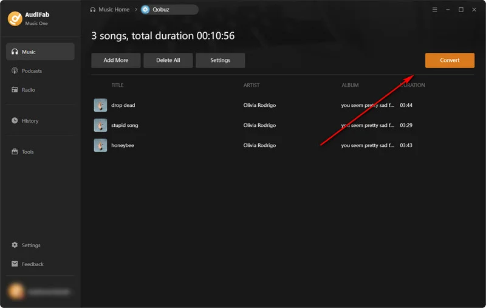Click duration 03:43
This screenshot has width=486, height=308.
pos(406,145)
